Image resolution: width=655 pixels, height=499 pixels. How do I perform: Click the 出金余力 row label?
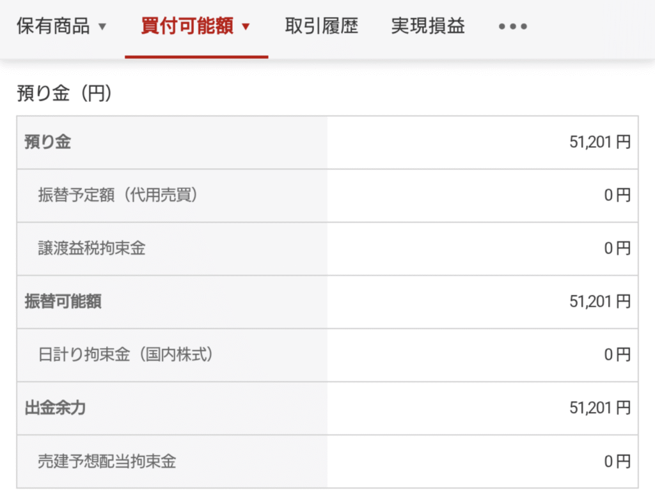[x=55, y=408]
